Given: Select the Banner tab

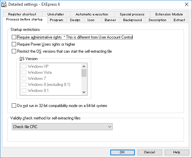Looking at the screenshot, I should tap(110, 20).
